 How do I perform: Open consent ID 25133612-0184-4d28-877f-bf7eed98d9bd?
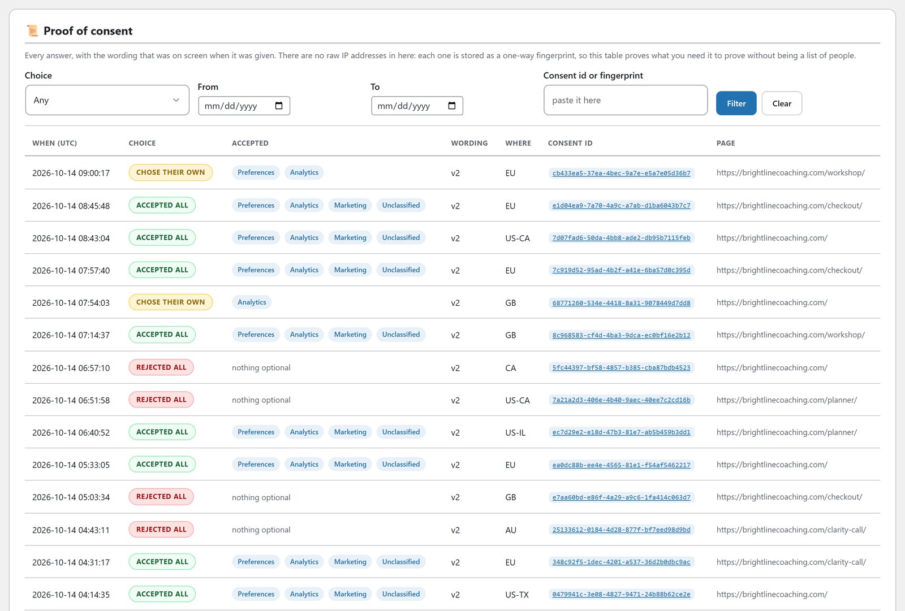point(621,530)
